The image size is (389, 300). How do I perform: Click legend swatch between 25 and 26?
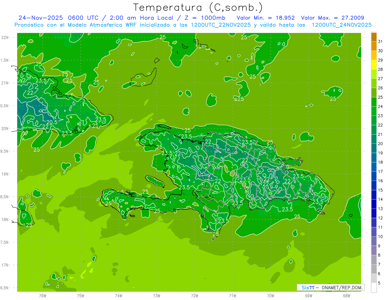pyautogui.click(x=374, y=93)
